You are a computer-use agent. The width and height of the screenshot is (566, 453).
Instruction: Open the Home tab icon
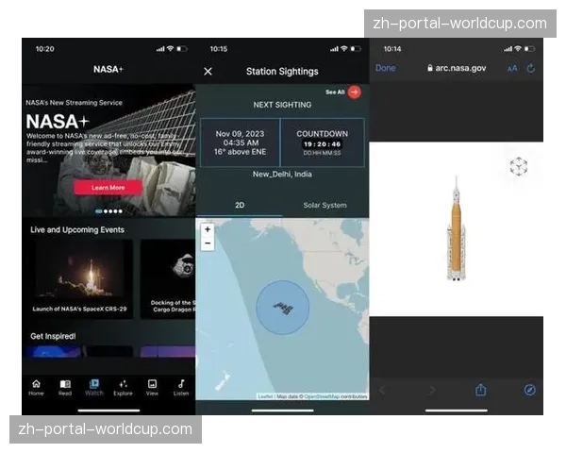[x=36, y=385]
